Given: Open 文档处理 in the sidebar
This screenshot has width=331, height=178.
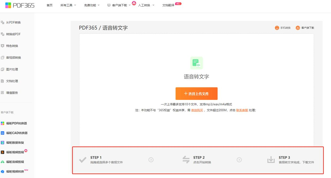Looking at the screenshot, I should 12,81.
